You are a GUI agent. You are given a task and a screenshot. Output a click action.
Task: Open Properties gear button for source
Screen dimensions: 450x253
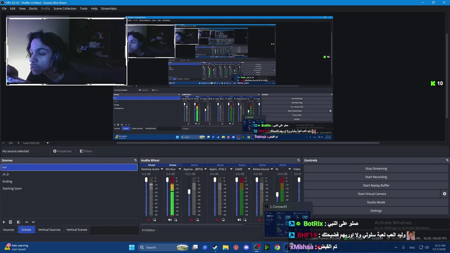62,151
